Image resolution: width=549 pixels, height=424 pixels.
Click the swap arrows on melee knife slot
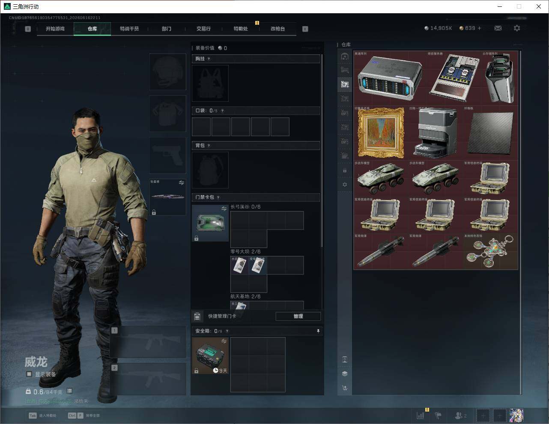pyautogui.click(x=182, y=183)
